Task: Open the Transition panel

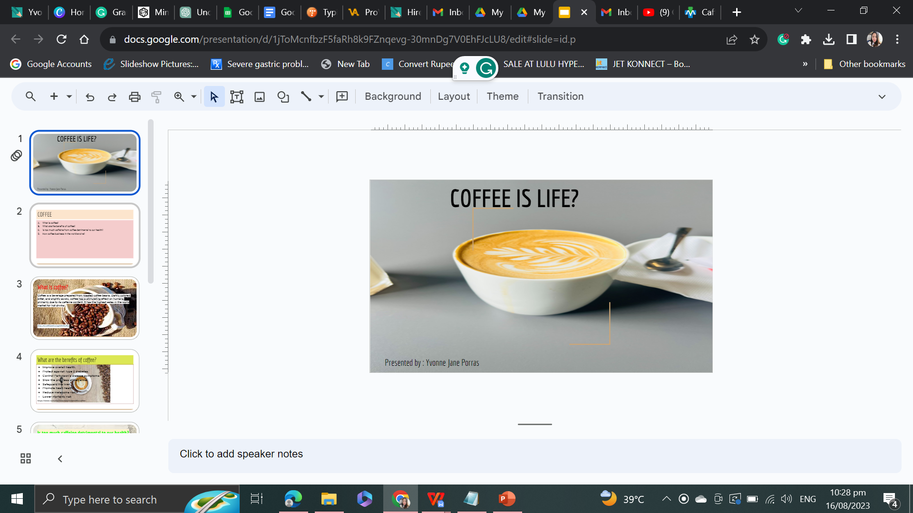Action: coord(560,96)
